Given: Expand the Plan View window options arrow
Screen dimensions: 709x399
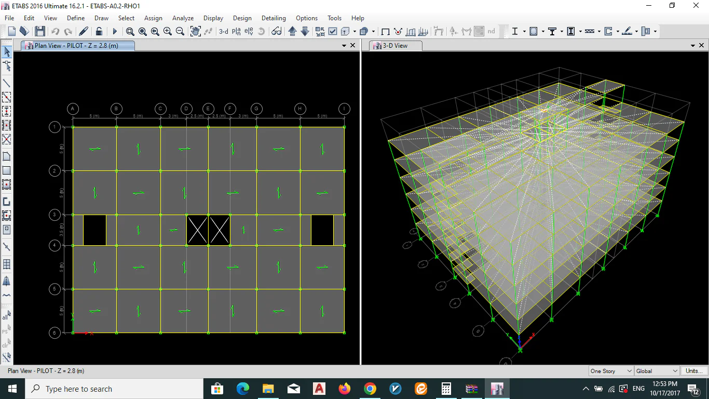Looking at the screenshot, I should click(x=344, y=46).
